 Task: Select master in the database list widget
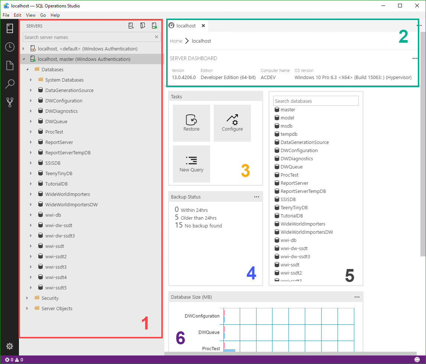tap(285, 109)
